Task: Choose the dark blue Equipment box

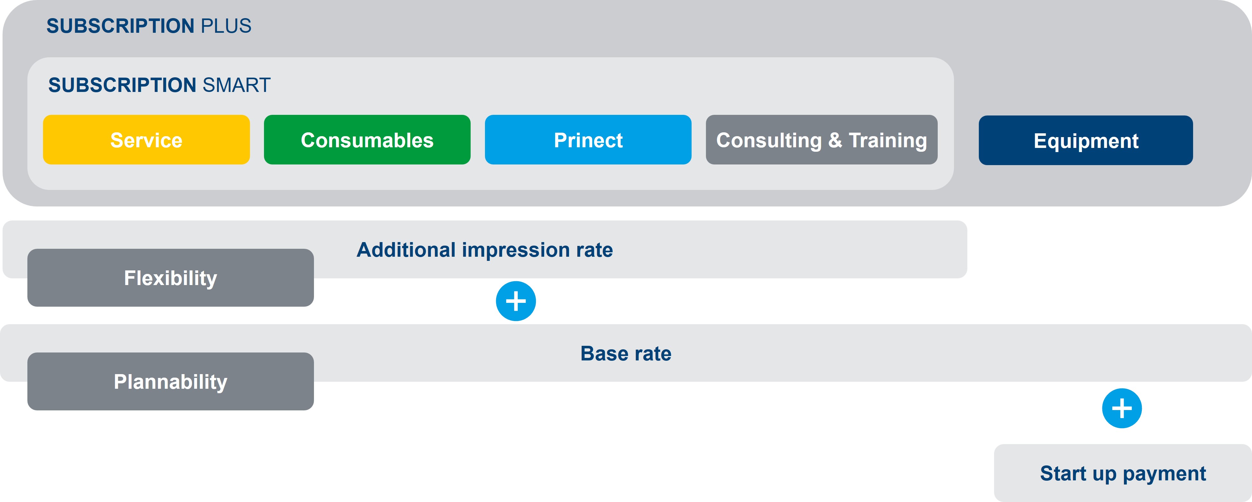Action: tap(1086, 140)
